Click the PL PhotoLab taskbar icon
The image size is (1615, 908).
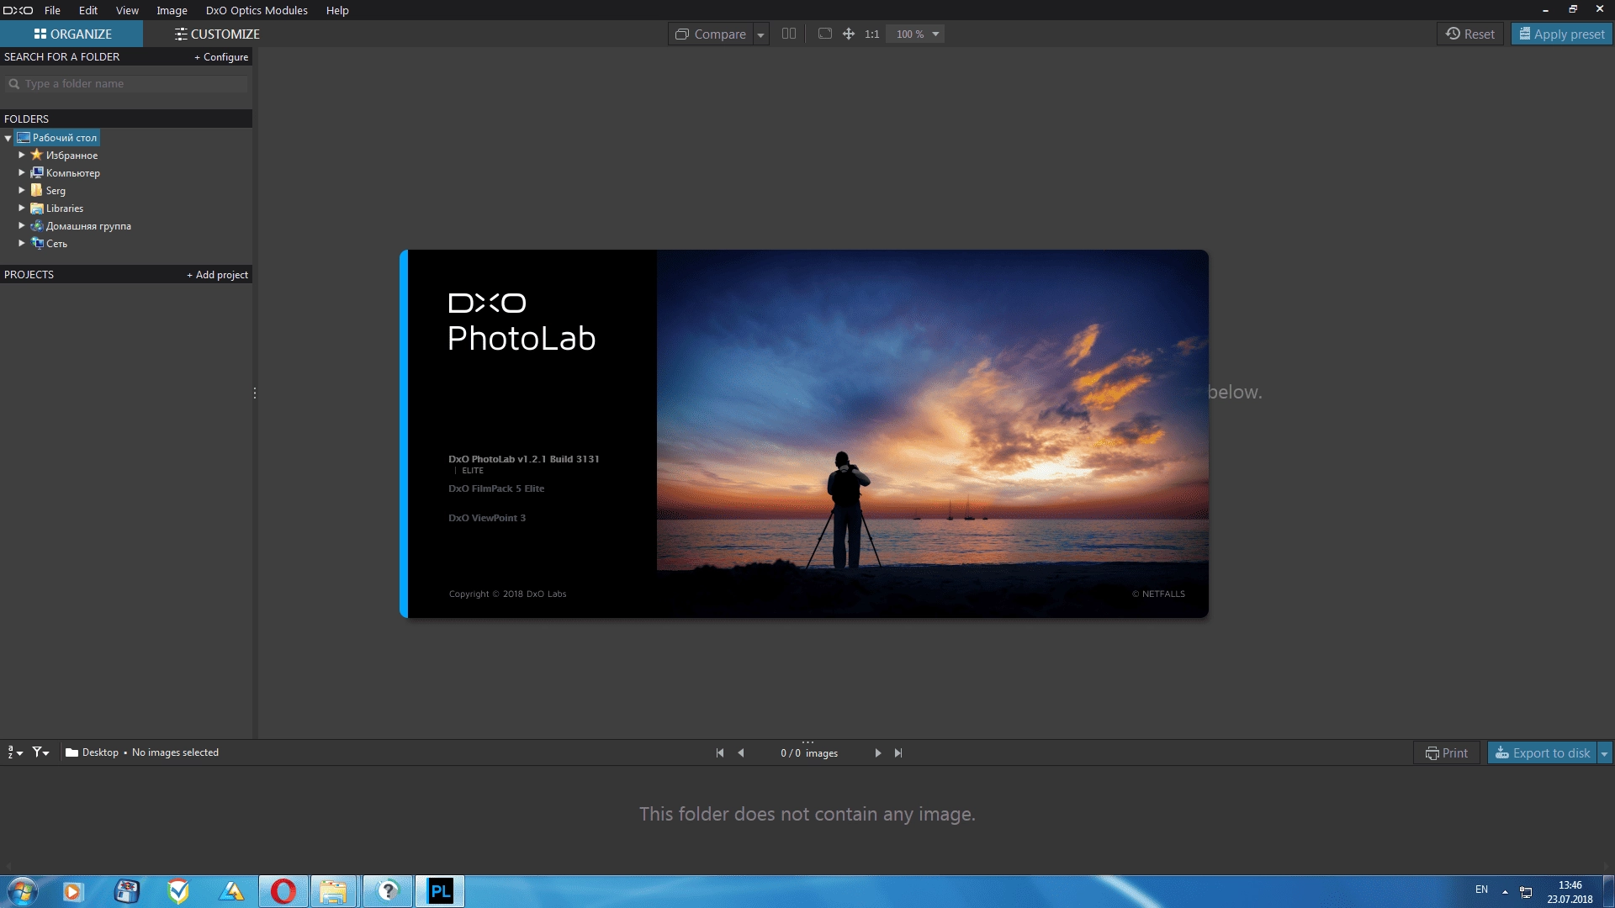pos(440,891)
